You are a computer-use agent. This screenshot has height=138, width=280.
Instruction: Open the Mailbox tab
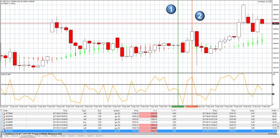point(54,136)
